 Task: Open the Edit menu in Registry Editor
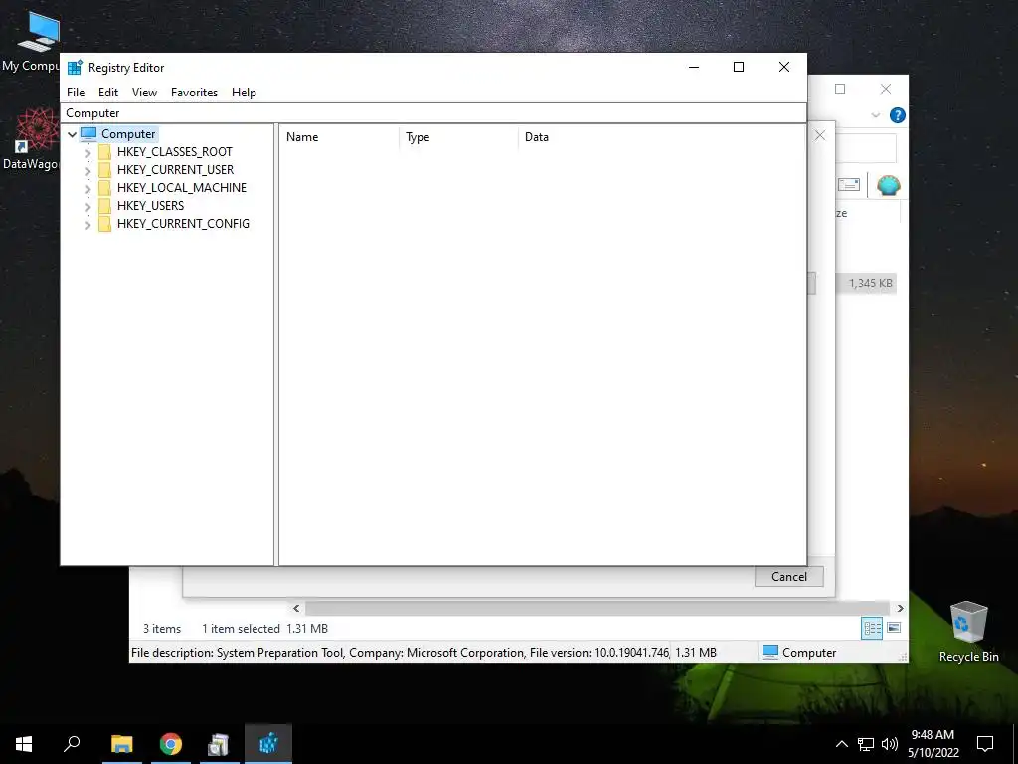[107, 93]
